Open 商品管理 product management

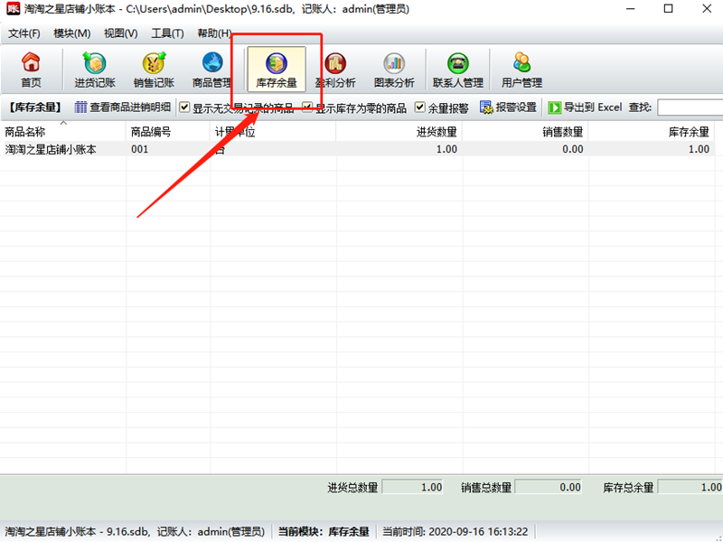tap(212, 70)
